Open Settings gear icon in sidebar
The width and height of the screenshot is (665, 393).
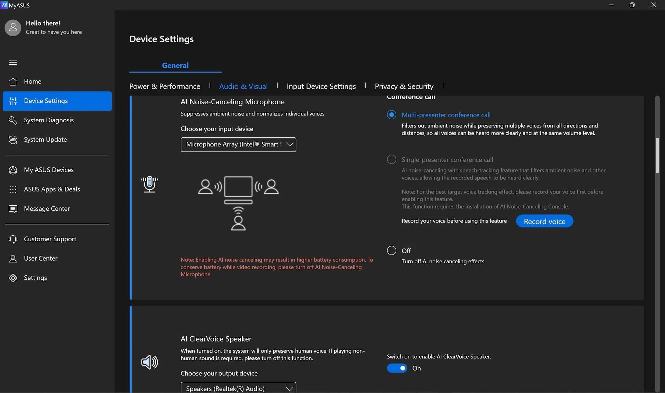point(13,278)
